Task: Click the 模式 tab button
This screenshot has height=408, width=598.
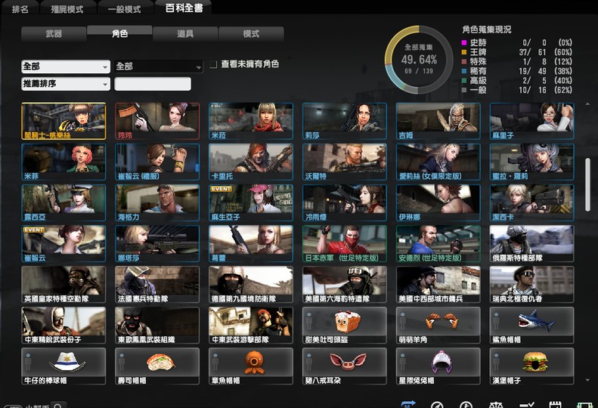Action: [x=251, y=34]
